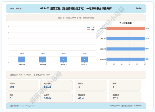Click the 280-299 vertical bar
Screen dimensions: 155x112
tap(84, 59)
